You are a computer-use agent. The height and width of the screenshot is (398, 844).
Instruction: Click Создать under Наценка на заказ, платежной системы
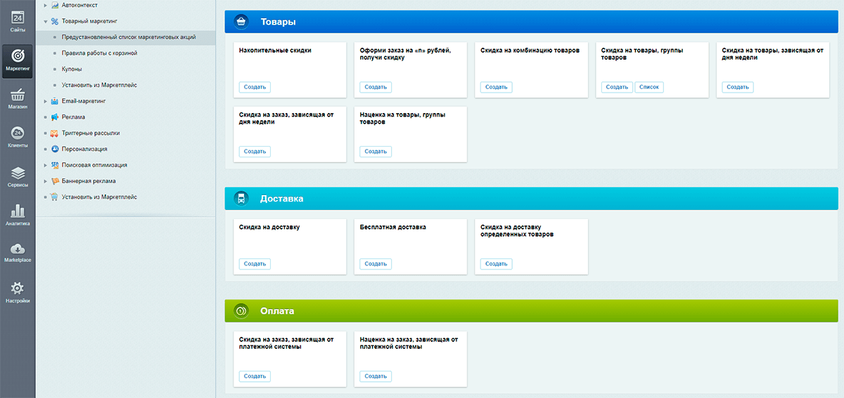pos(376,376)
